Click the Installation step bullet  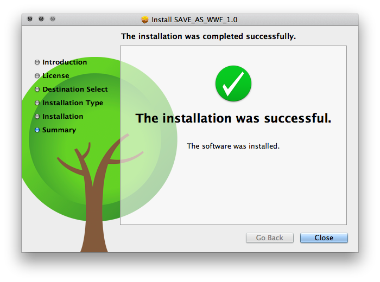tap(37, 117)
